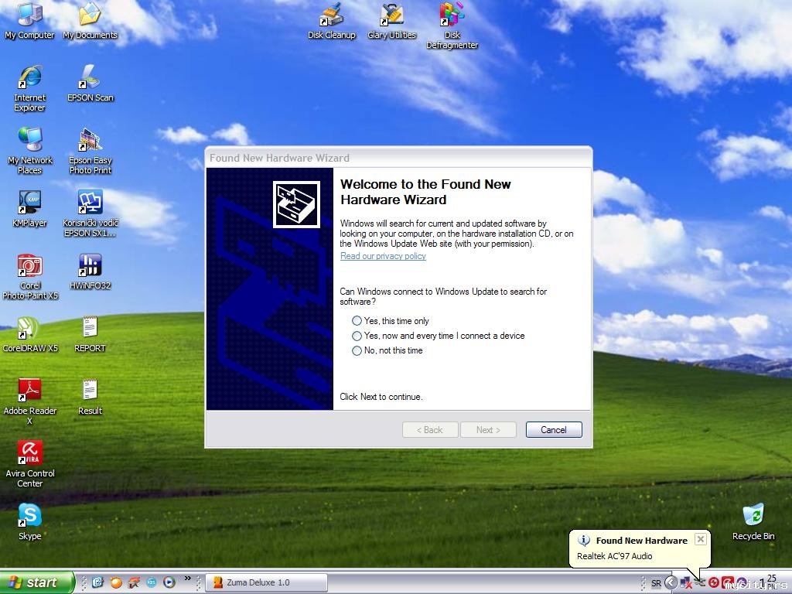This screenshot has width=792, height=594.
Task: Select the CorelDRAW X5 desktop icon
Action: (30, 334)
